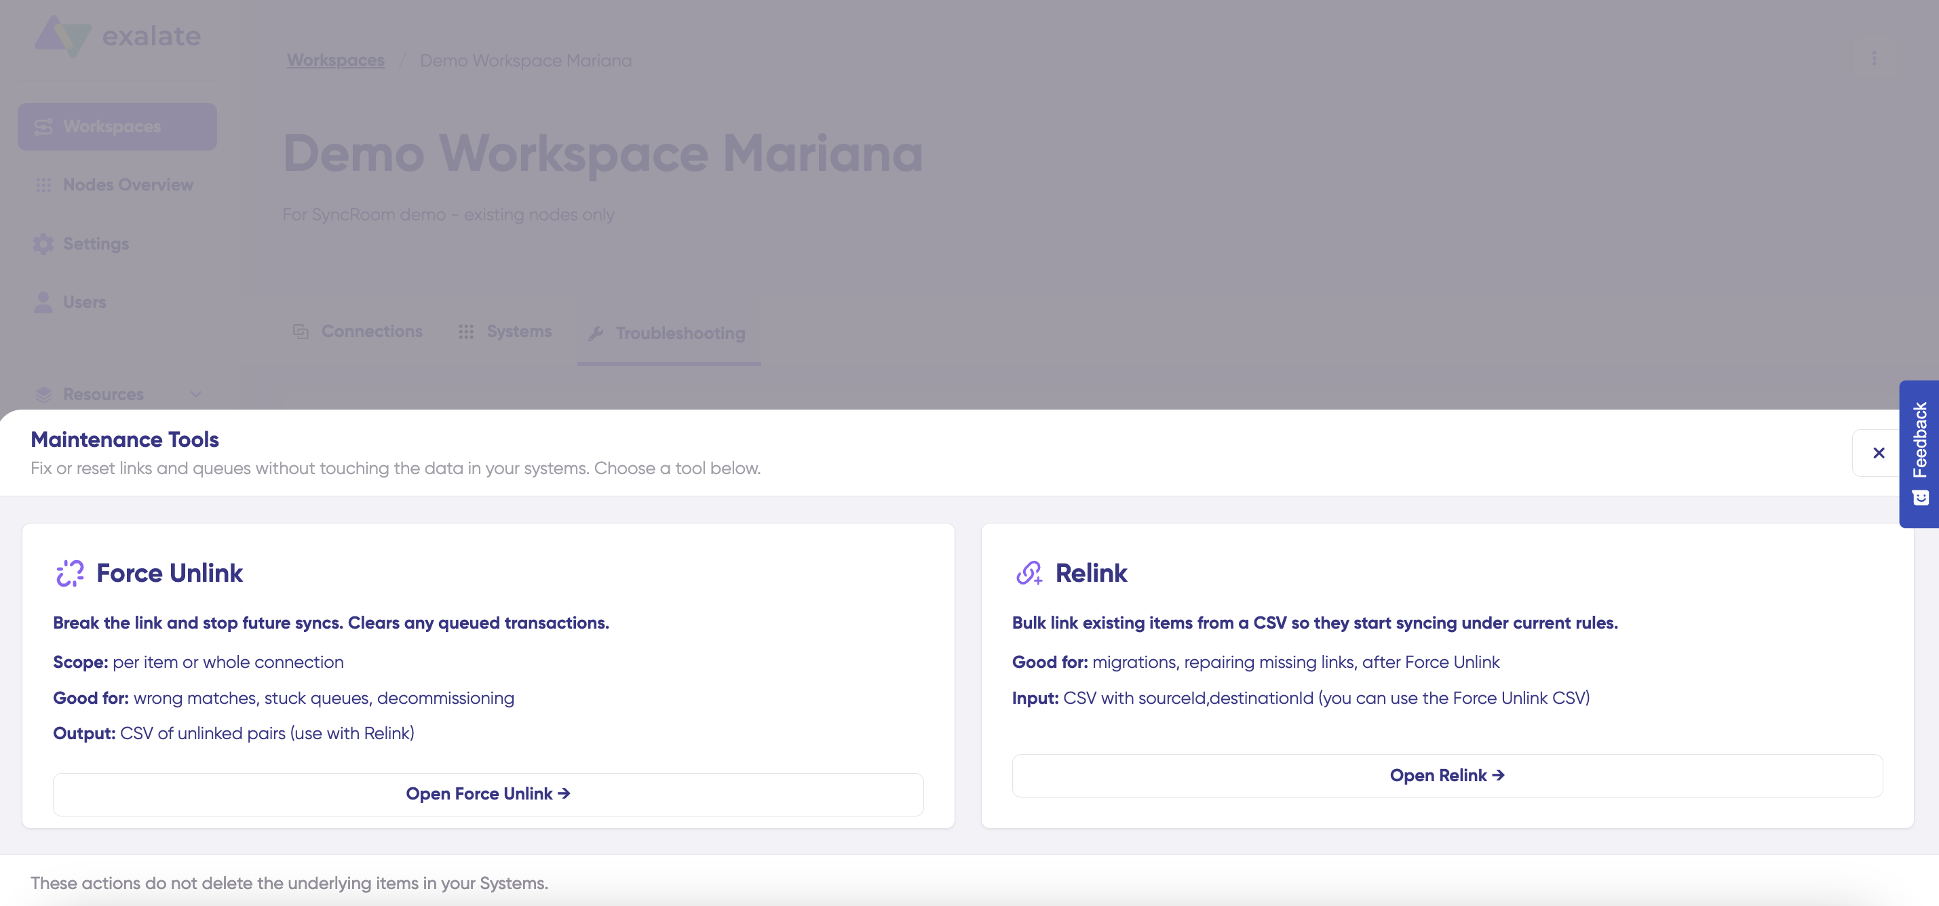Viewport: 1939px width, 906px height.
Task: Go to Nodes Overview in sidebar
Action: [128, 185]
